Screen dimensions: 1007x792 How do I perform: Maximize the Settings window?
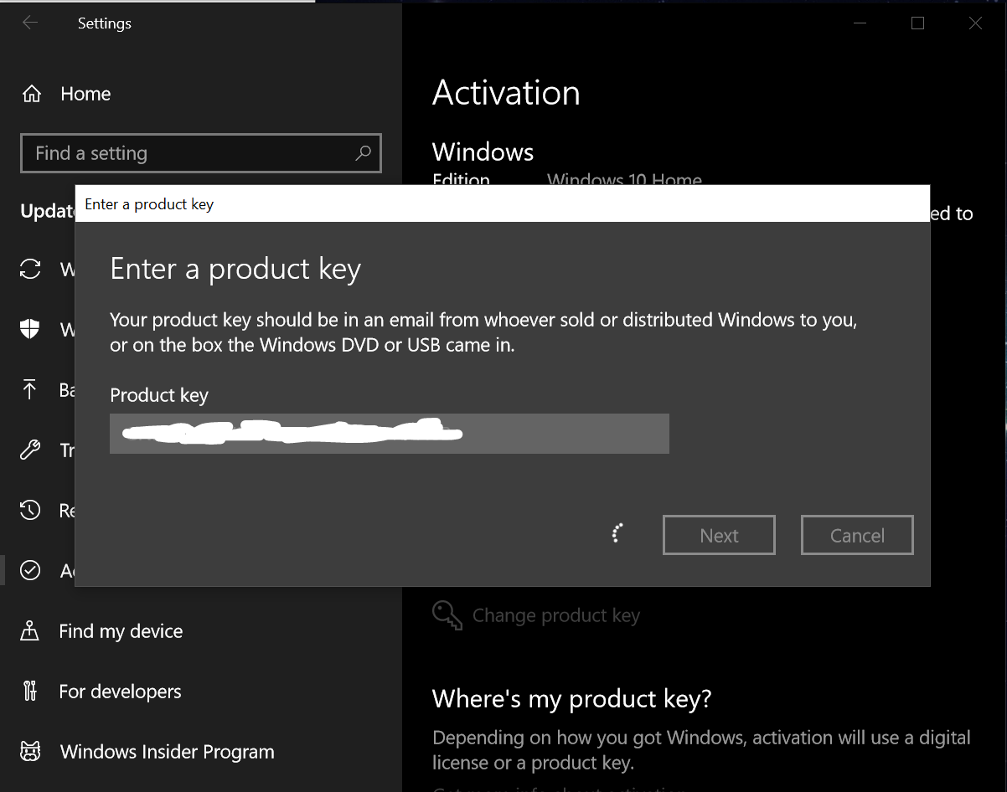[917, 23]
